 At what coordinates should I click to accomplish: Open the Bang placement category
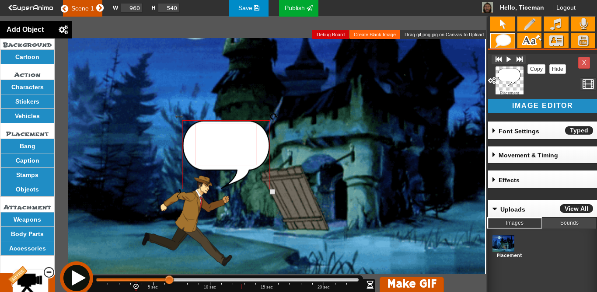(x=27, y=146)
